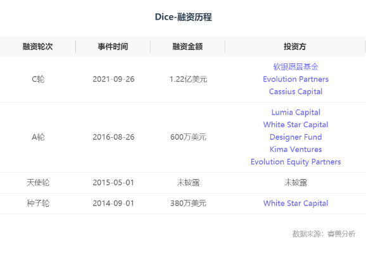Open the 软银愿景基金 investor link
Image resolution: width=366 pixels, height=253 pixels.
coord(296,67)
